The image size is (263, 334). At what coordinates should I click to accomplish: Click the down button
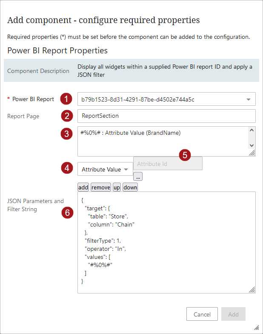pos(130,187)
